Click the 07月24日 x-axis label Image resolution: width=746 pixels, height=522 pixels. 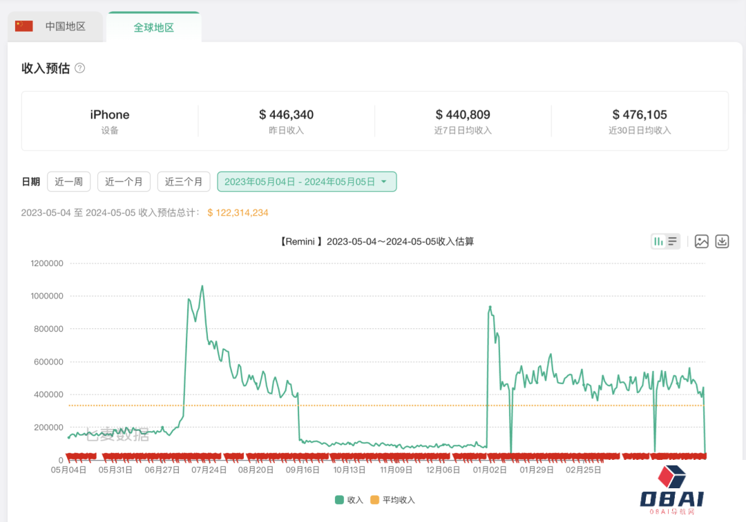pyautogui.click(x=209, y=470)
